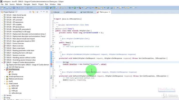Open the Search menu

point(34,4)
